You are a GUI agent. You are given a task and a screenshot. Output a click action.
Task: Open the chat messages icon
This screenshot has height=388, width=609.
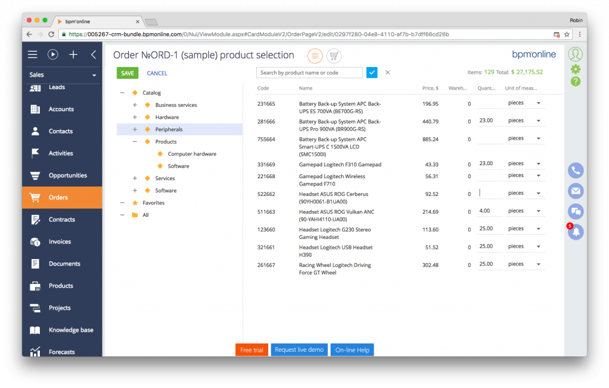click(x=576, y=212)
